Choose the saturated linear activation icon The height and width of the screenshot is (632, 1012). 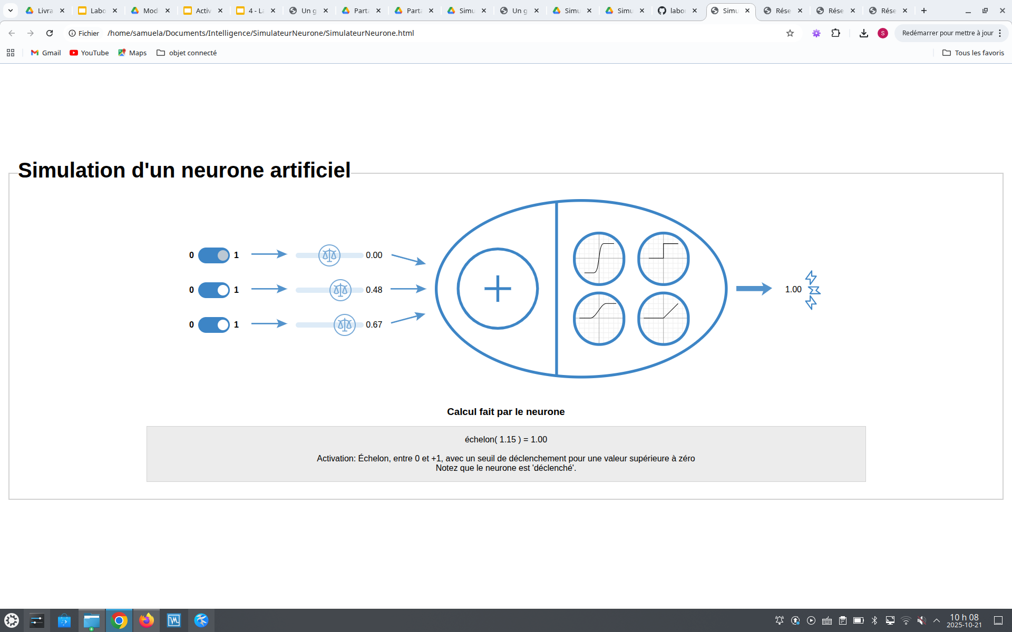pyautogui.click(x=599, y=319)
